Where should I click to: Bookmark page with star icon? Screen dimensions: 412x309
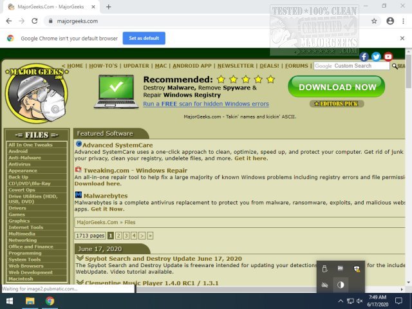(x=374, y=21)
